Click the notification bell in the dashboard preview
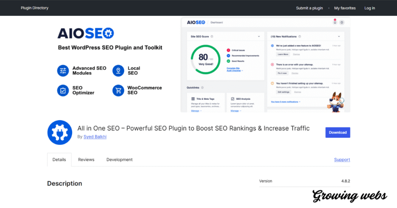397x208 pixels. 335,22
